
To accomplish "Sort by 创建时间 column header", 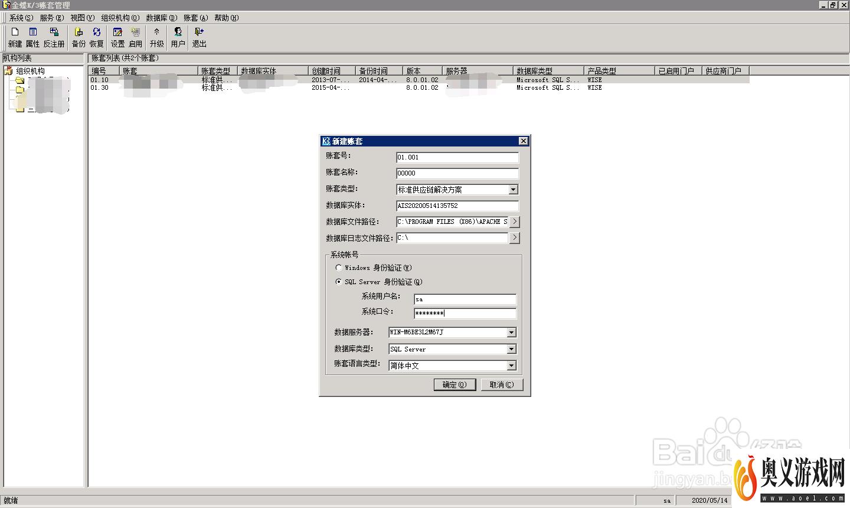I will click(332, 71).
